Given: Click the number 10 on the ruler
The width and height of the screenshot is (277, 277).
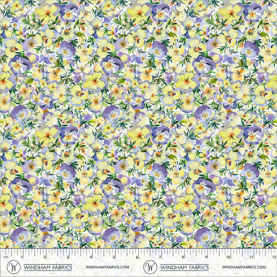Looking at the screenshot, I should click(228, 257).
